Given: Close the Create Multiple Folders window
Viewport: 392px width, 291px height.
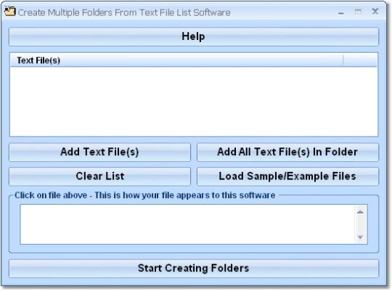Looking at the screenshot, I should (x=375, y=12).
